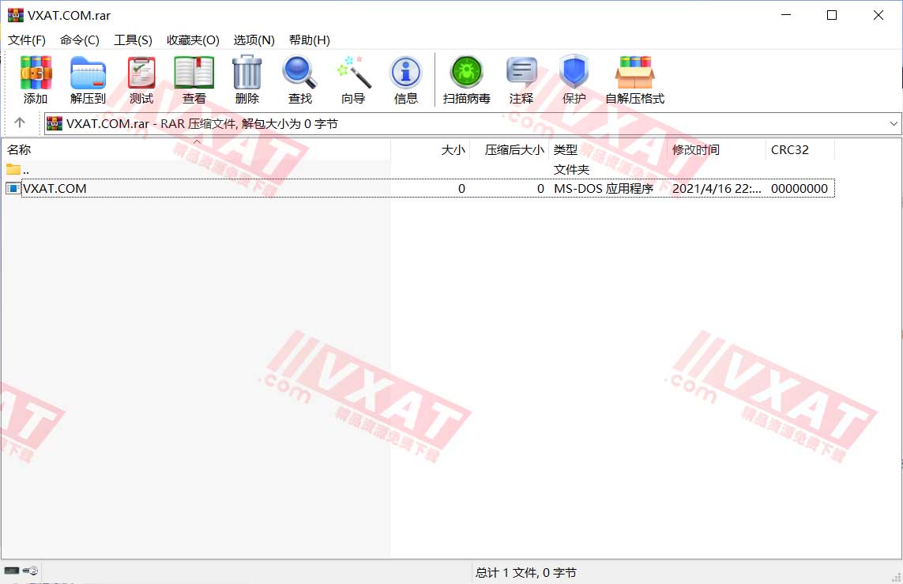
Task: Click the key icon in the status bar
Action: pos(29,570)
